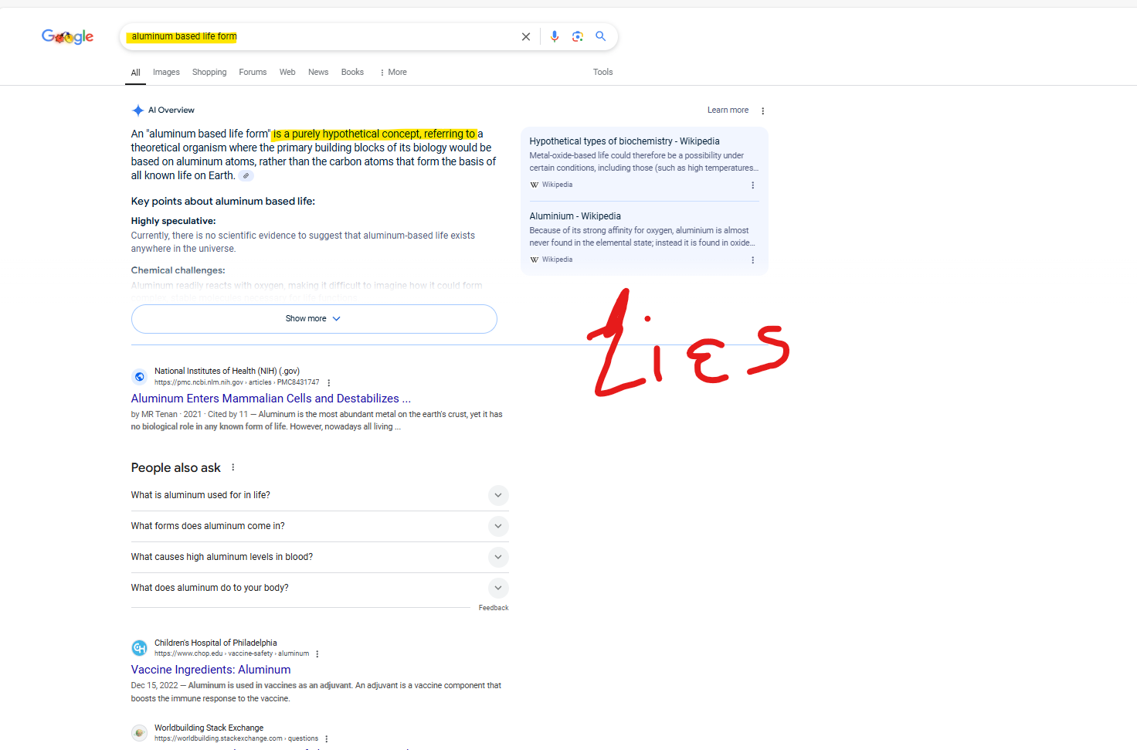Open AI Overview three-dot options menu
Screen dimensions: 1137x750
click(x=762, y=110)
